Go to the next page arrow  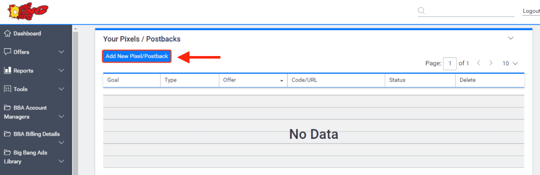(491, 63)
